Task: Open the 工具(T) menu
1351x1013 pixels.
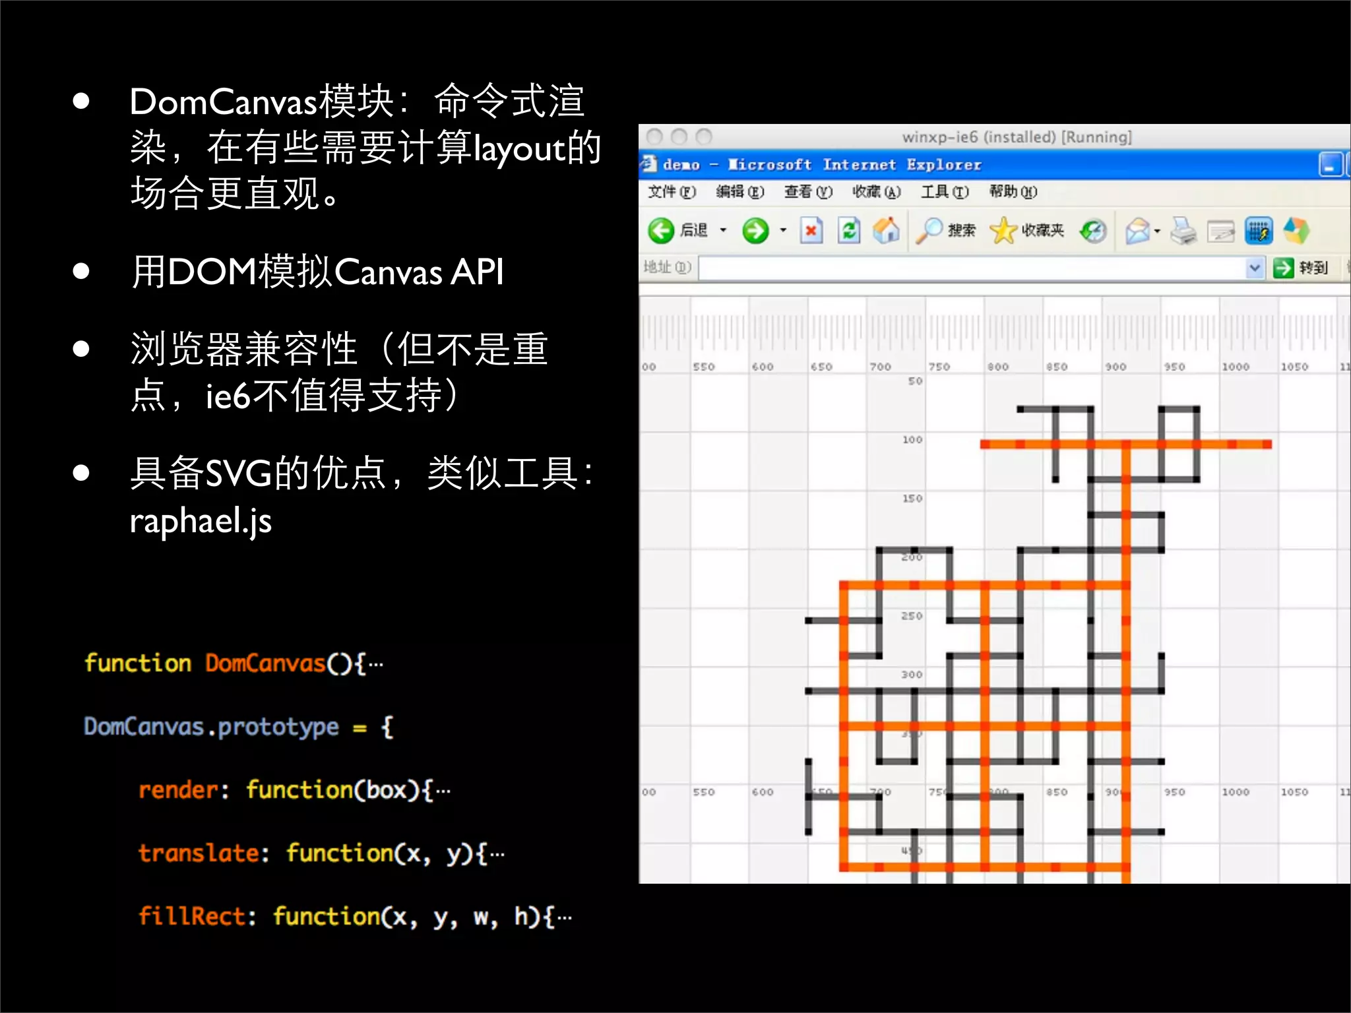Action: [x=945, y=192]
